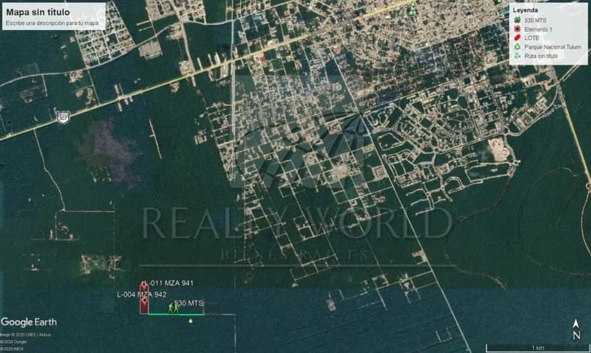Click the green route line on the map

point(178,314)
